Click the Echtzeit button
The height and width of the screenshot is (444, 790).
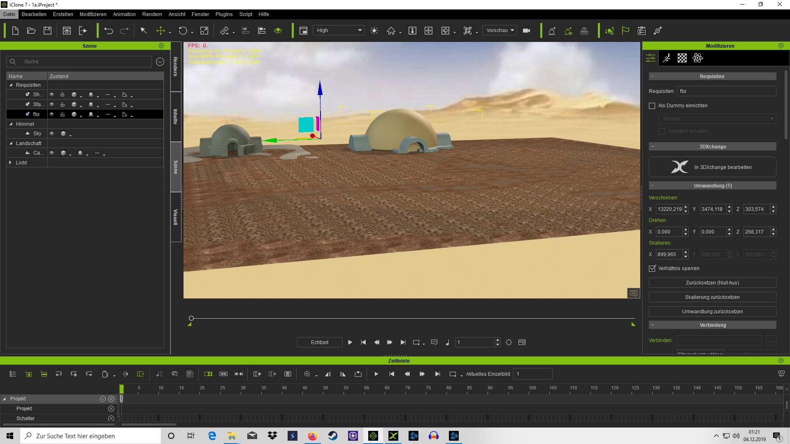320,342
